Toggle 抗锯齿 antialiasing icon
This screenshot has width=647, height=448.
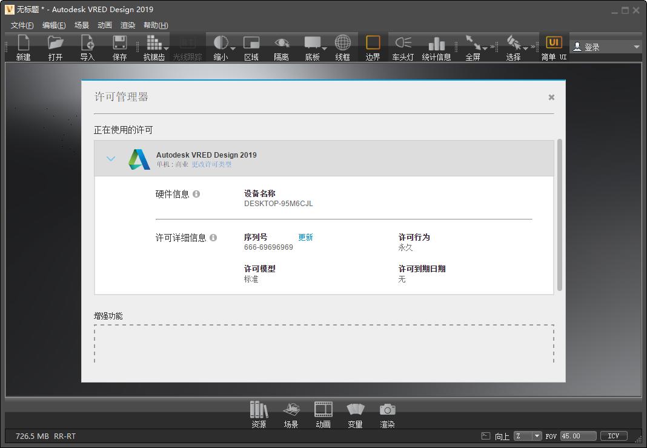153,42
